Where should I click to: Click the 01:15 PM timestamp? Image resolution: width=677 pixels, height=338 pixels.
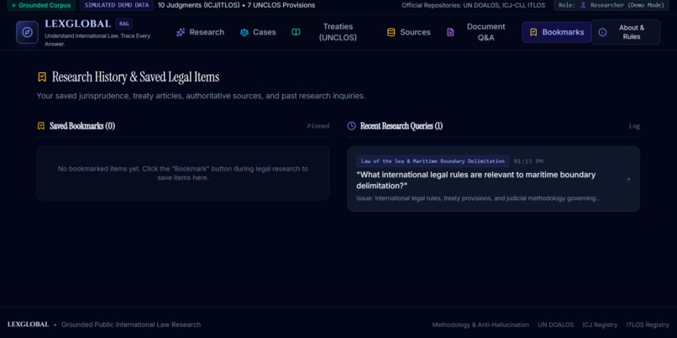(x=528, y=161)
